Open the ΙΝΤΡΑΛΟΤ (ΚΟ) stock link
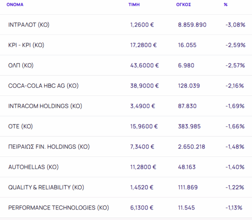 pyautogui.click(x=29, y=25)
